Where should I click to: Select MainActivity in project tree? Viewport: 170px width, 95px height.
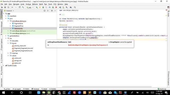18,28
